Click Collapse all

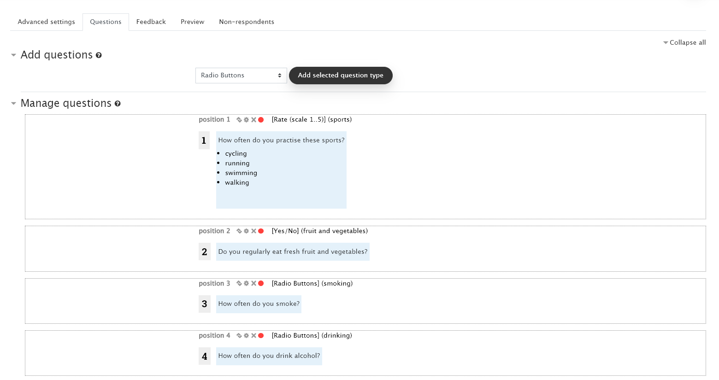tap(684, 42)
